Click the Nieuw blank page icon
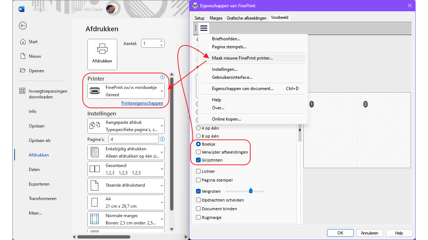 coord(23,56)
